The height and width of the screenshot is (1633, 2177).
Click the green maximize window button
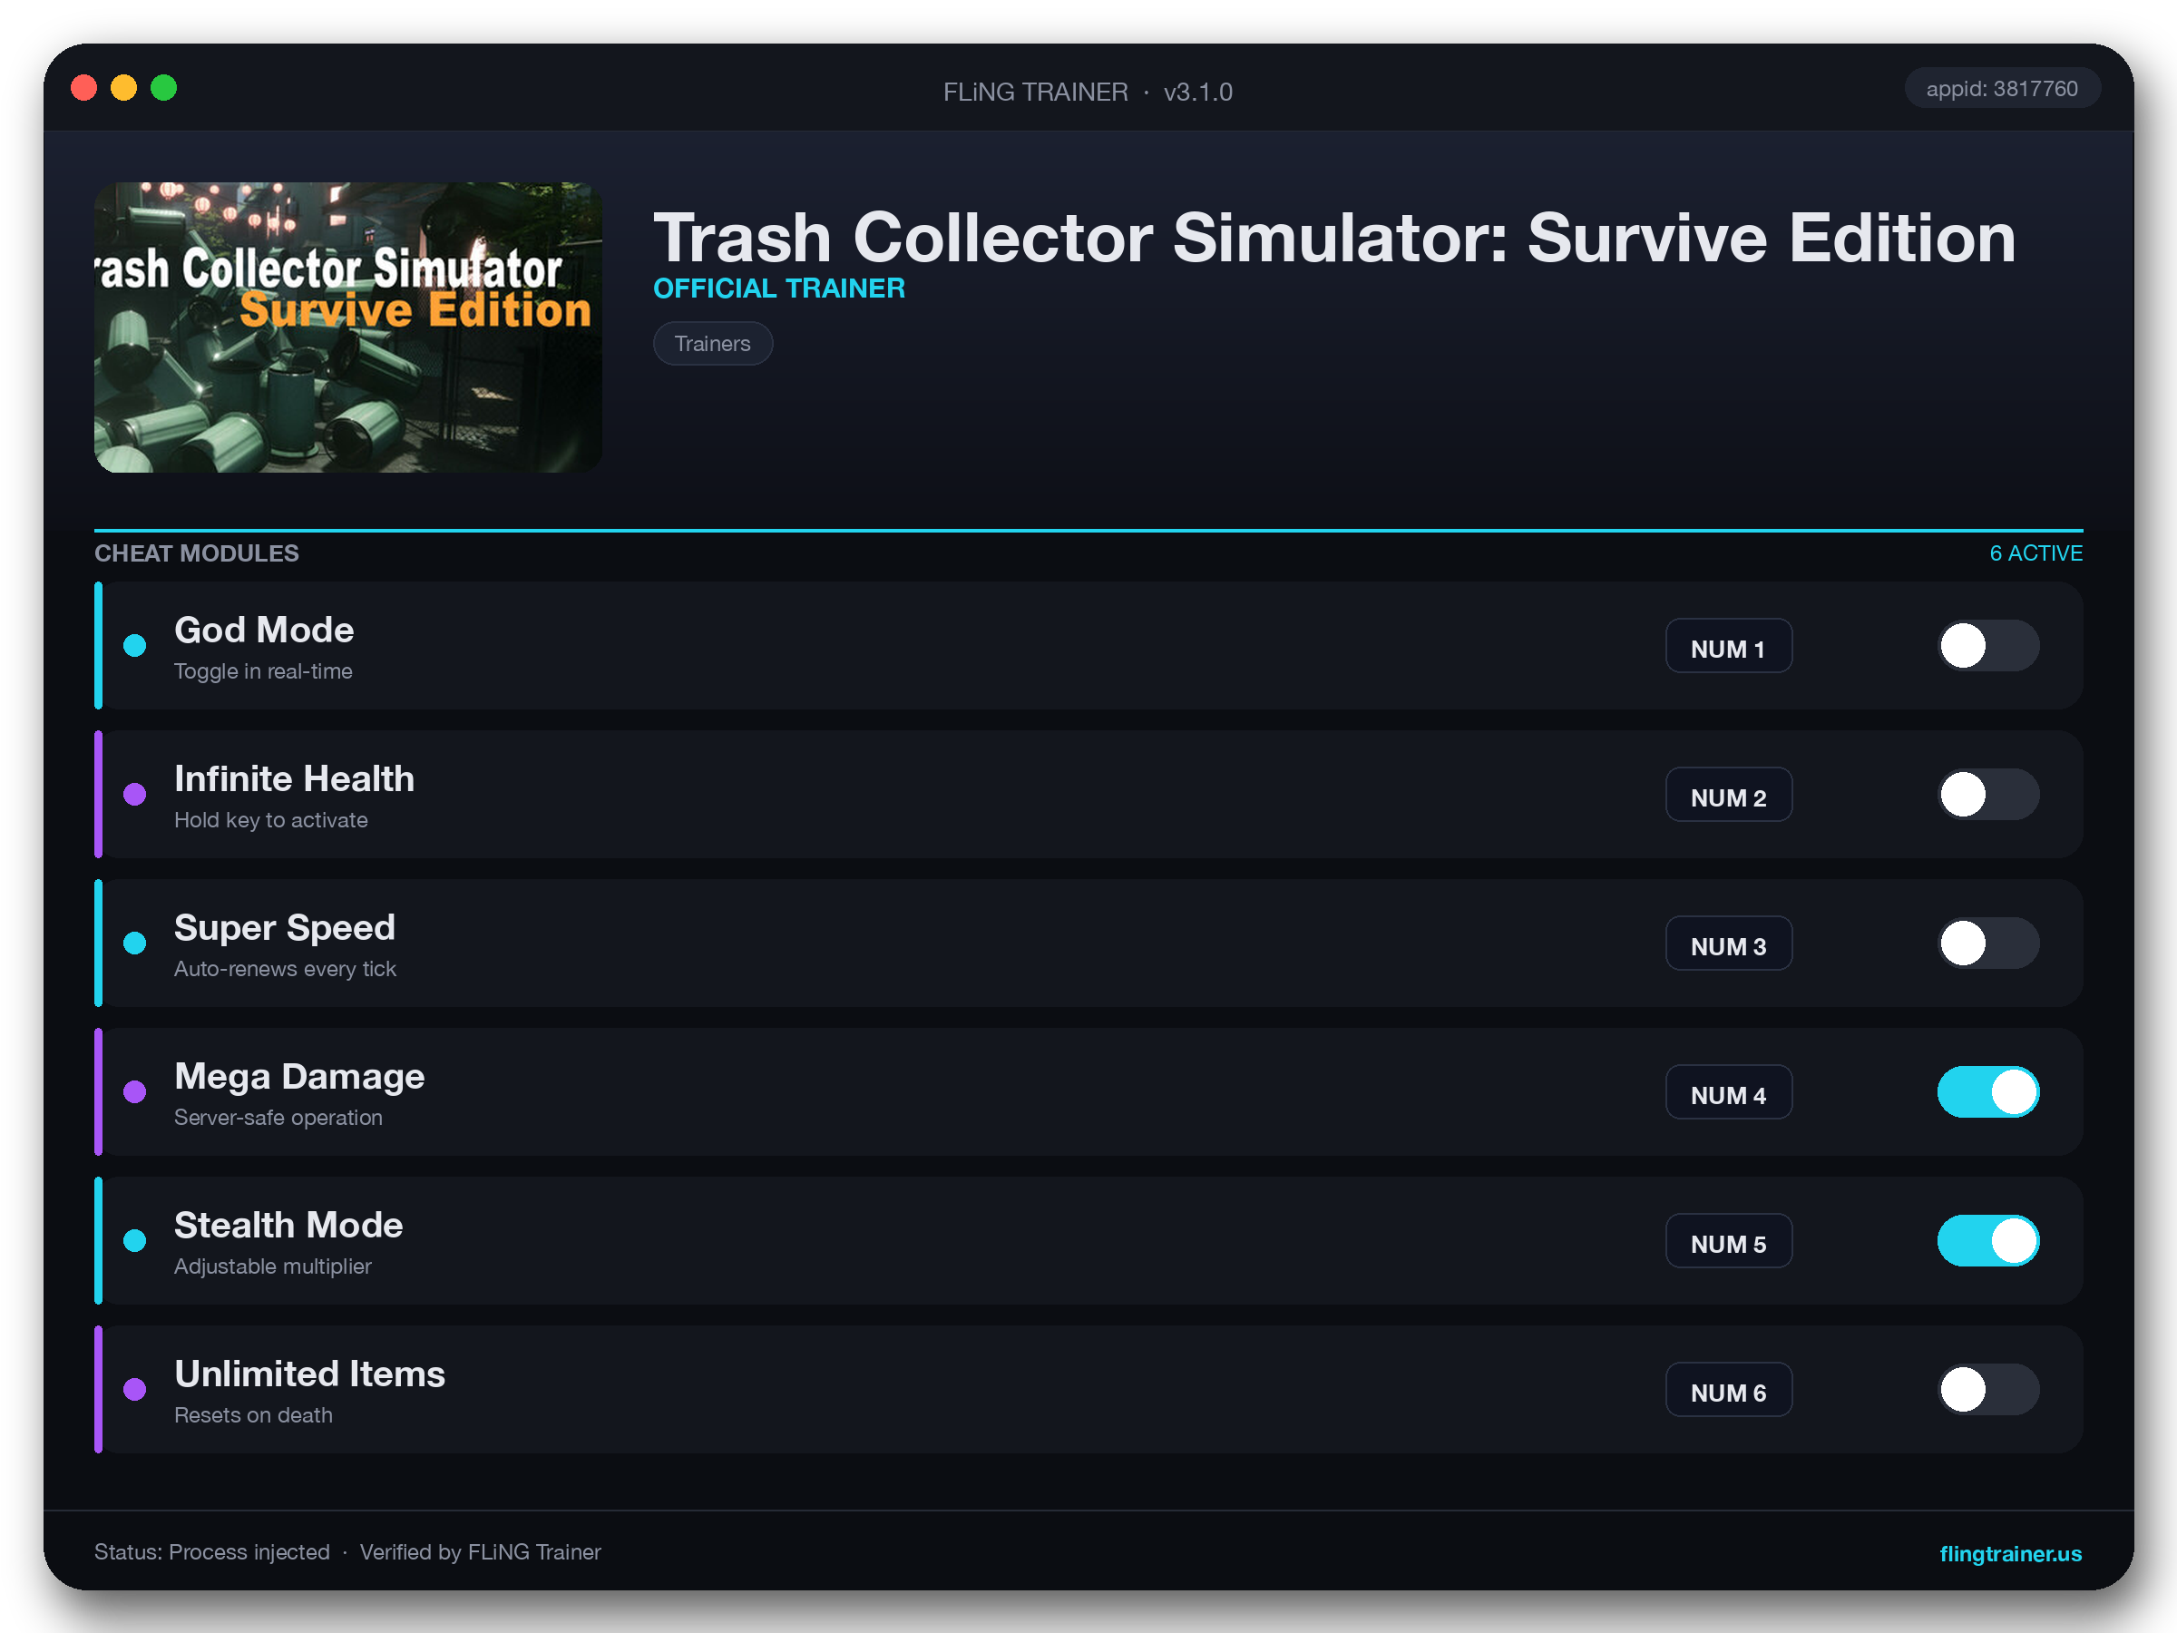click(164, 89)
